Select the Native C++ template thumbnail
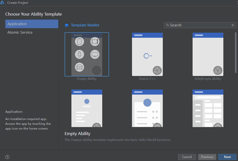Screen dimensions: 238x161 (x=147, y=54)
